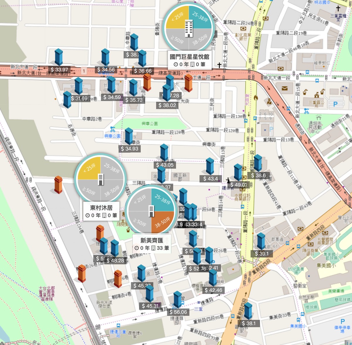Viewport: 352px width, 345px height.
Task: Select yellow <25坪 segment of 東村沐居
Action: (x=89, y=169)
